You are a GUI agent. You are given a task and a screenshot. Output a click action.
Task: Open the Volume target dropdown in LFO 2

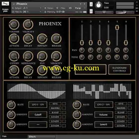click(x=104, y=115)
